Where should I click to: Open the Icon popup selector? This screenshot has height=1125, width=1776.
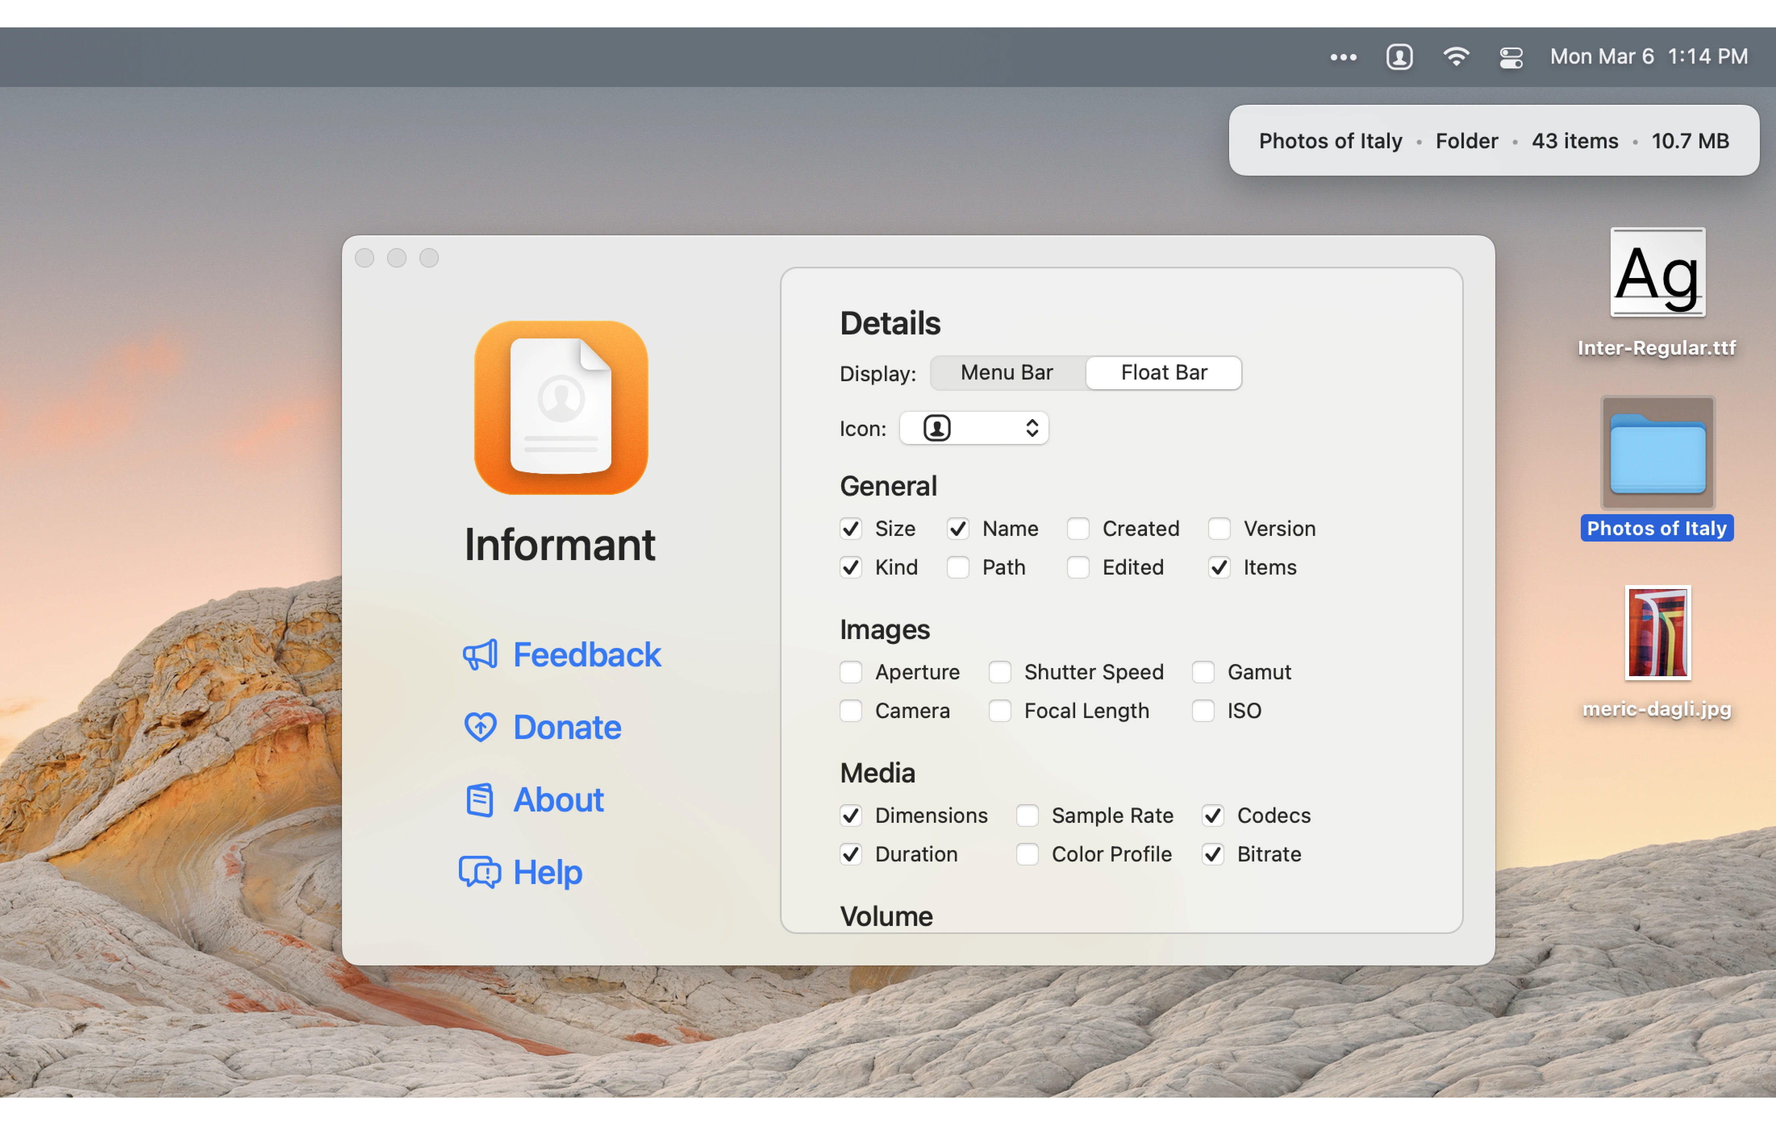(x=973, y=428)
